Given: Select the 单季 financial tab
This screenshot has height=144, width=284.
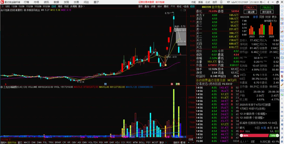Looking at the screenshot, I should 255,17.
